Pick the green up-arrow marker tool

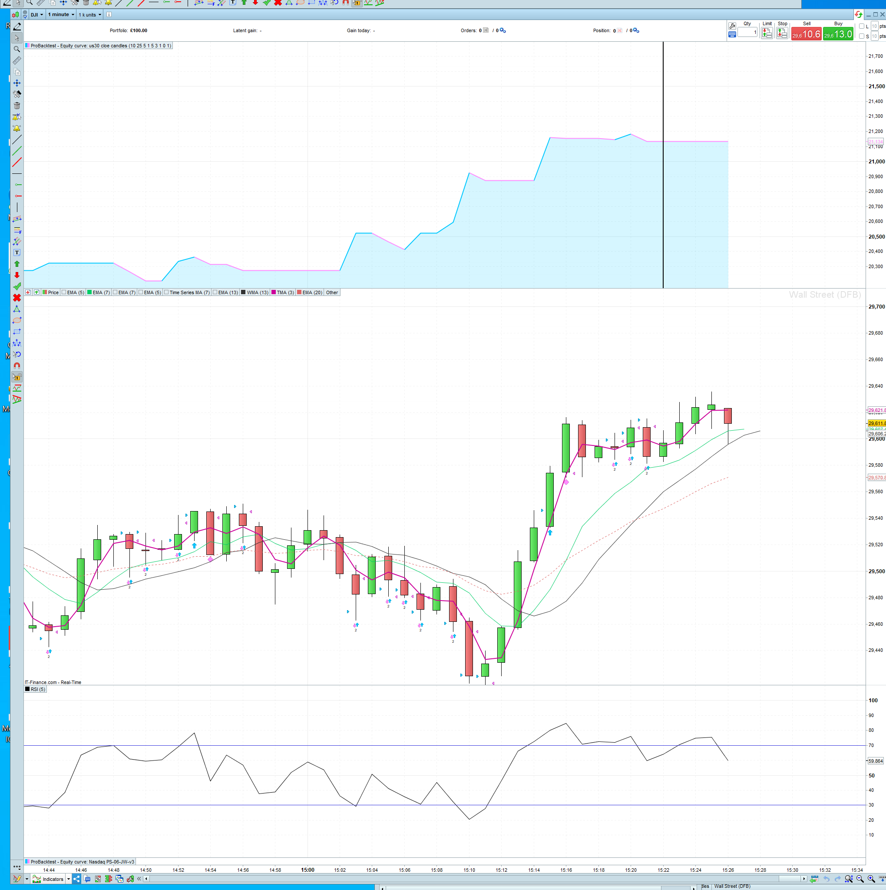[17, 264]
